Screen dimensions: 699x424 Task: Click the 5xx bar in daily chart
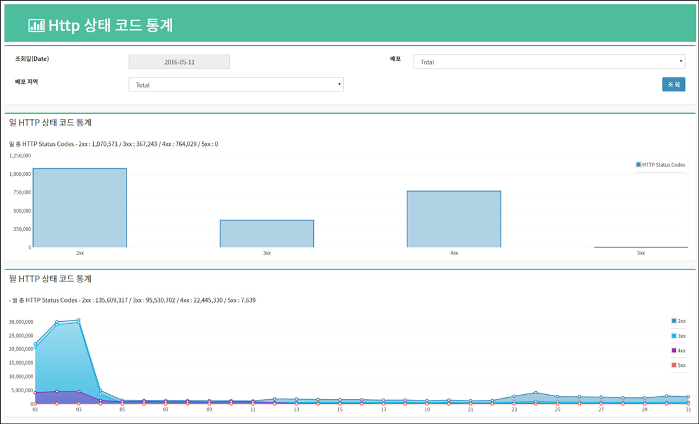641,246
